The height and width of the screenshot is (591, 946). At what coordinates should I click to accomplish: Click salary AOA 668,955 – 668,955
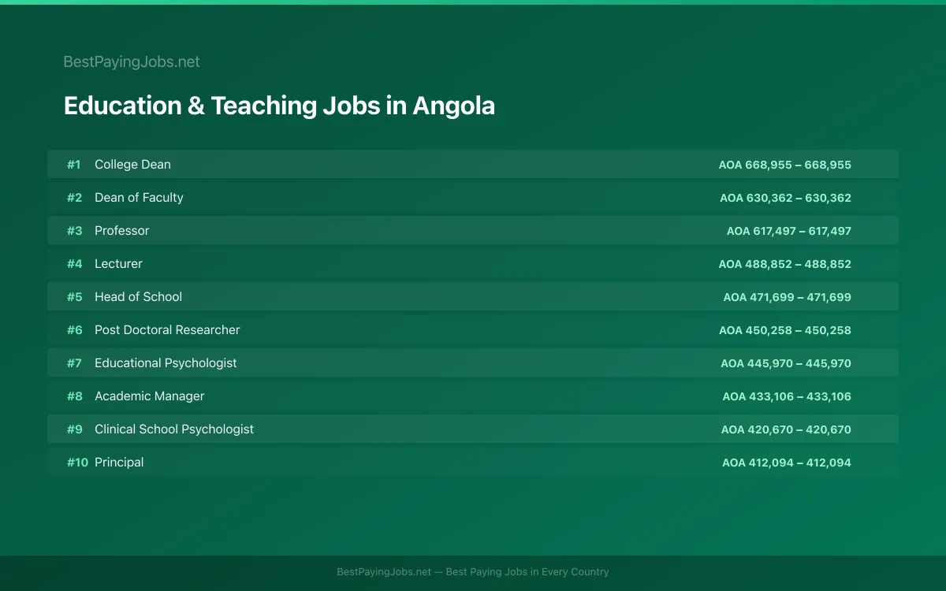tap(785, 165)
